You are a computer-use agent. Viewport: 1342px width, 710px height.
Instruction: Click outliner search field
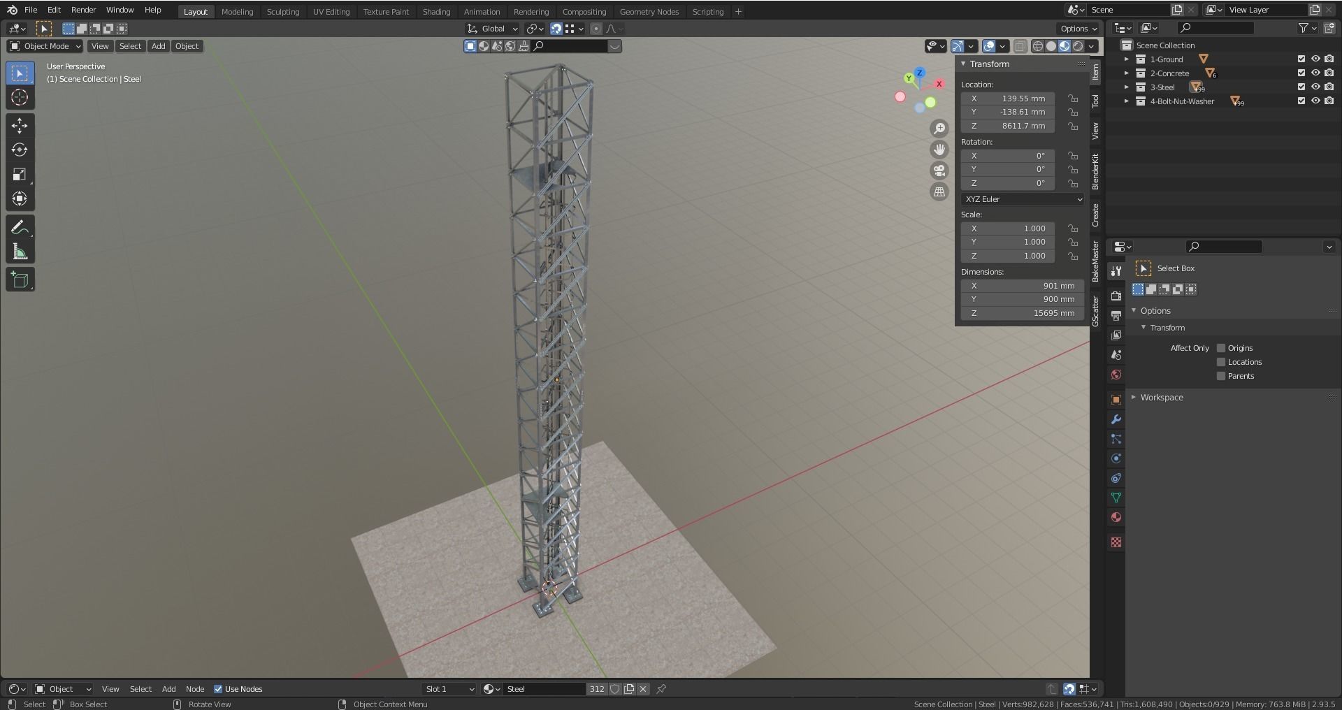pyautogui.click(x=1215, y=28)
